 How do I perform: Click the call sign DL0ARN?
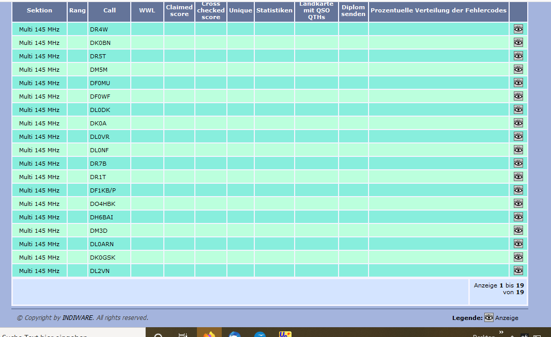point(102,244)
